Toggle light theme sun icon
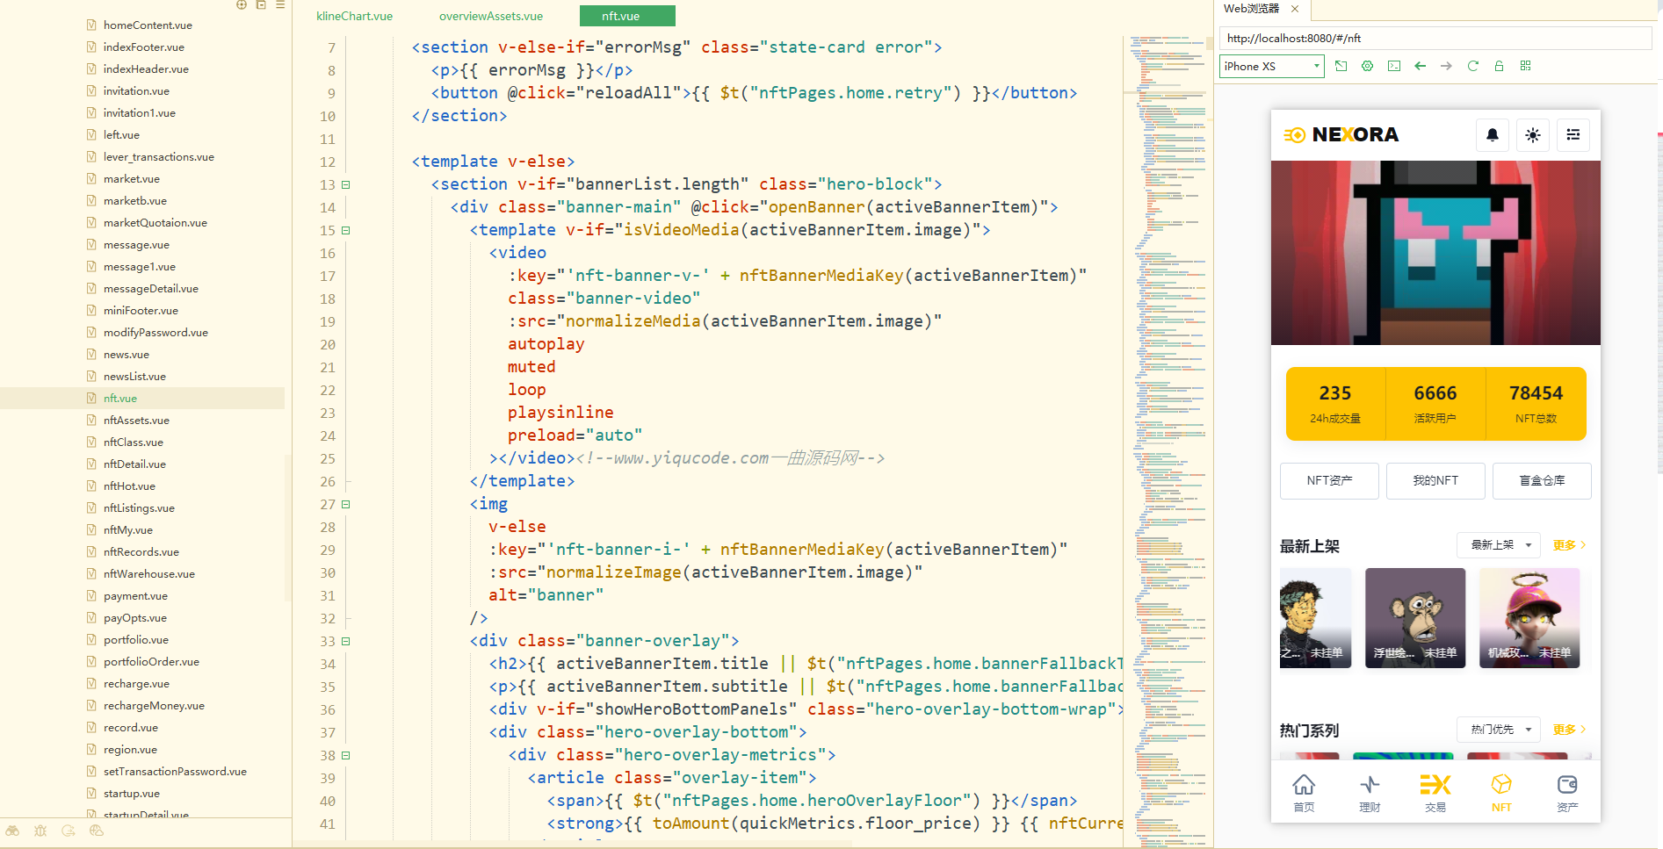This screenshot has height=849, width=1663. click(x=1533, y=135)
